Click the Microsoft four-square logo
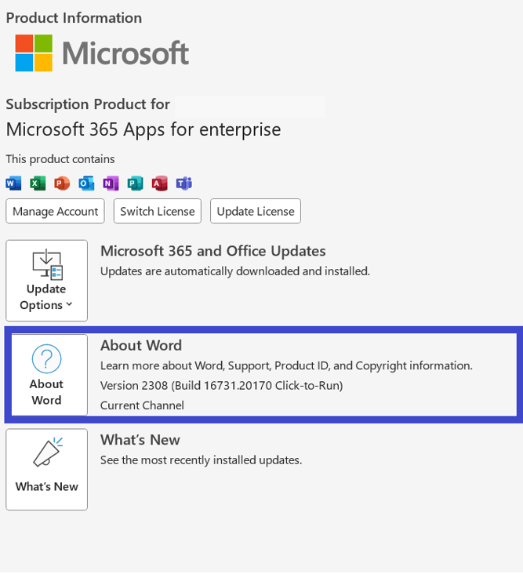 (34, 53)
